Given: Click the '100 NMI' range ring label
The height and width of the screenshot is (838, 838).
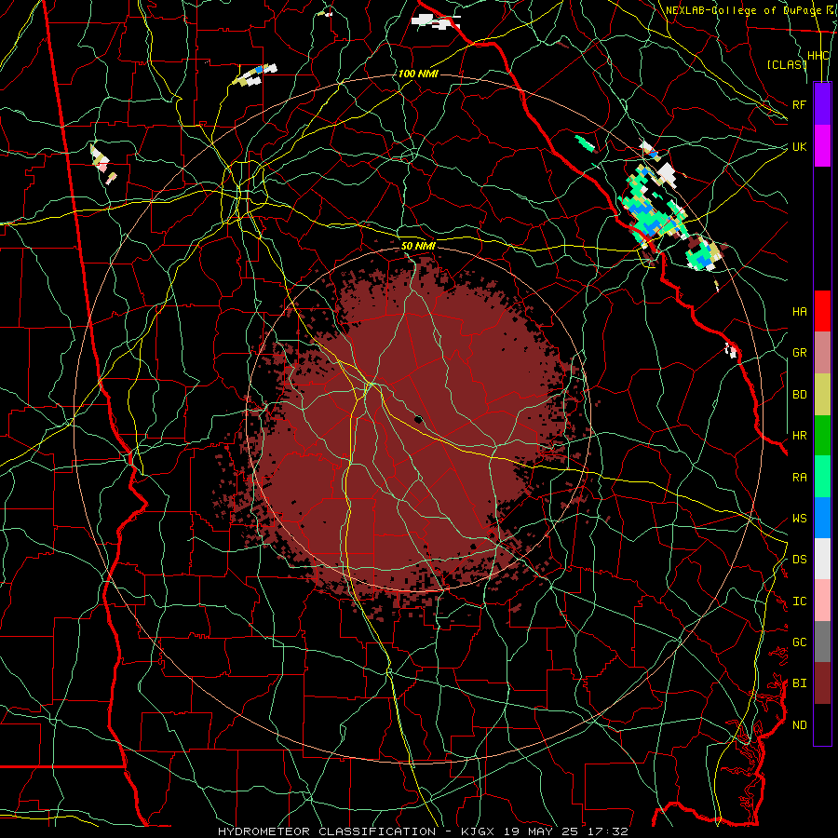Looking at the screenshot, I should [418, 74].
